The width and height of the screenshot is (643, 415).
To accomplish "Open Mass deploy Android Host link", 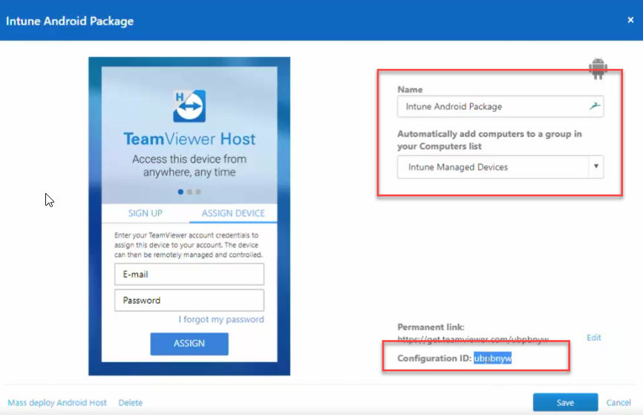I will (57, 402).
